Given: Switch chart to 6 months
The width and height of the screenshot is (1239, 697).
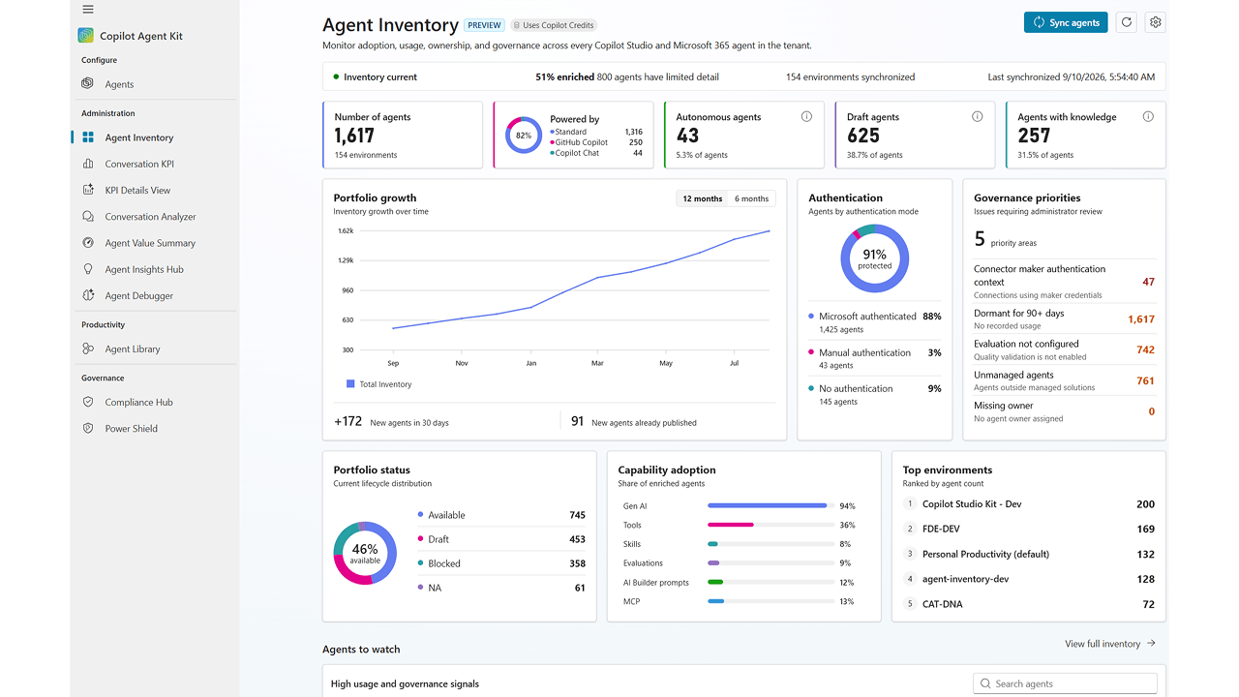Looking at the screenshot, I should [x=751, y=198].
